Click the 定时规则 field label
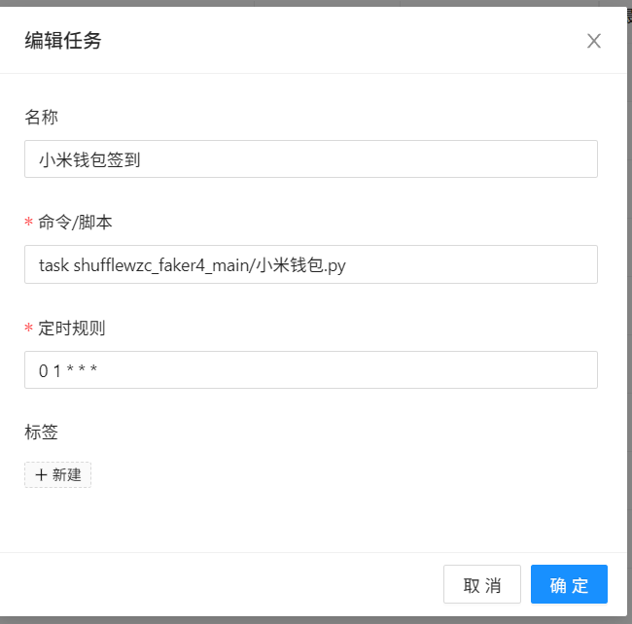 72,328
